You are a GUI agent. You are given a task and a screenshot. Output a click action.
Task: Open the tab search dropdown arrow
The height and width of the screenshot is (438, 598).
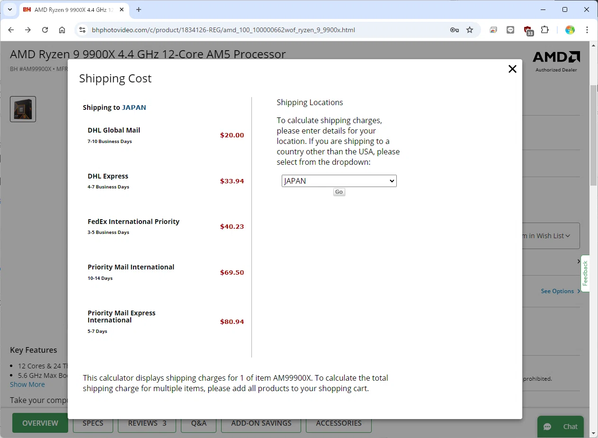[9, 9]
